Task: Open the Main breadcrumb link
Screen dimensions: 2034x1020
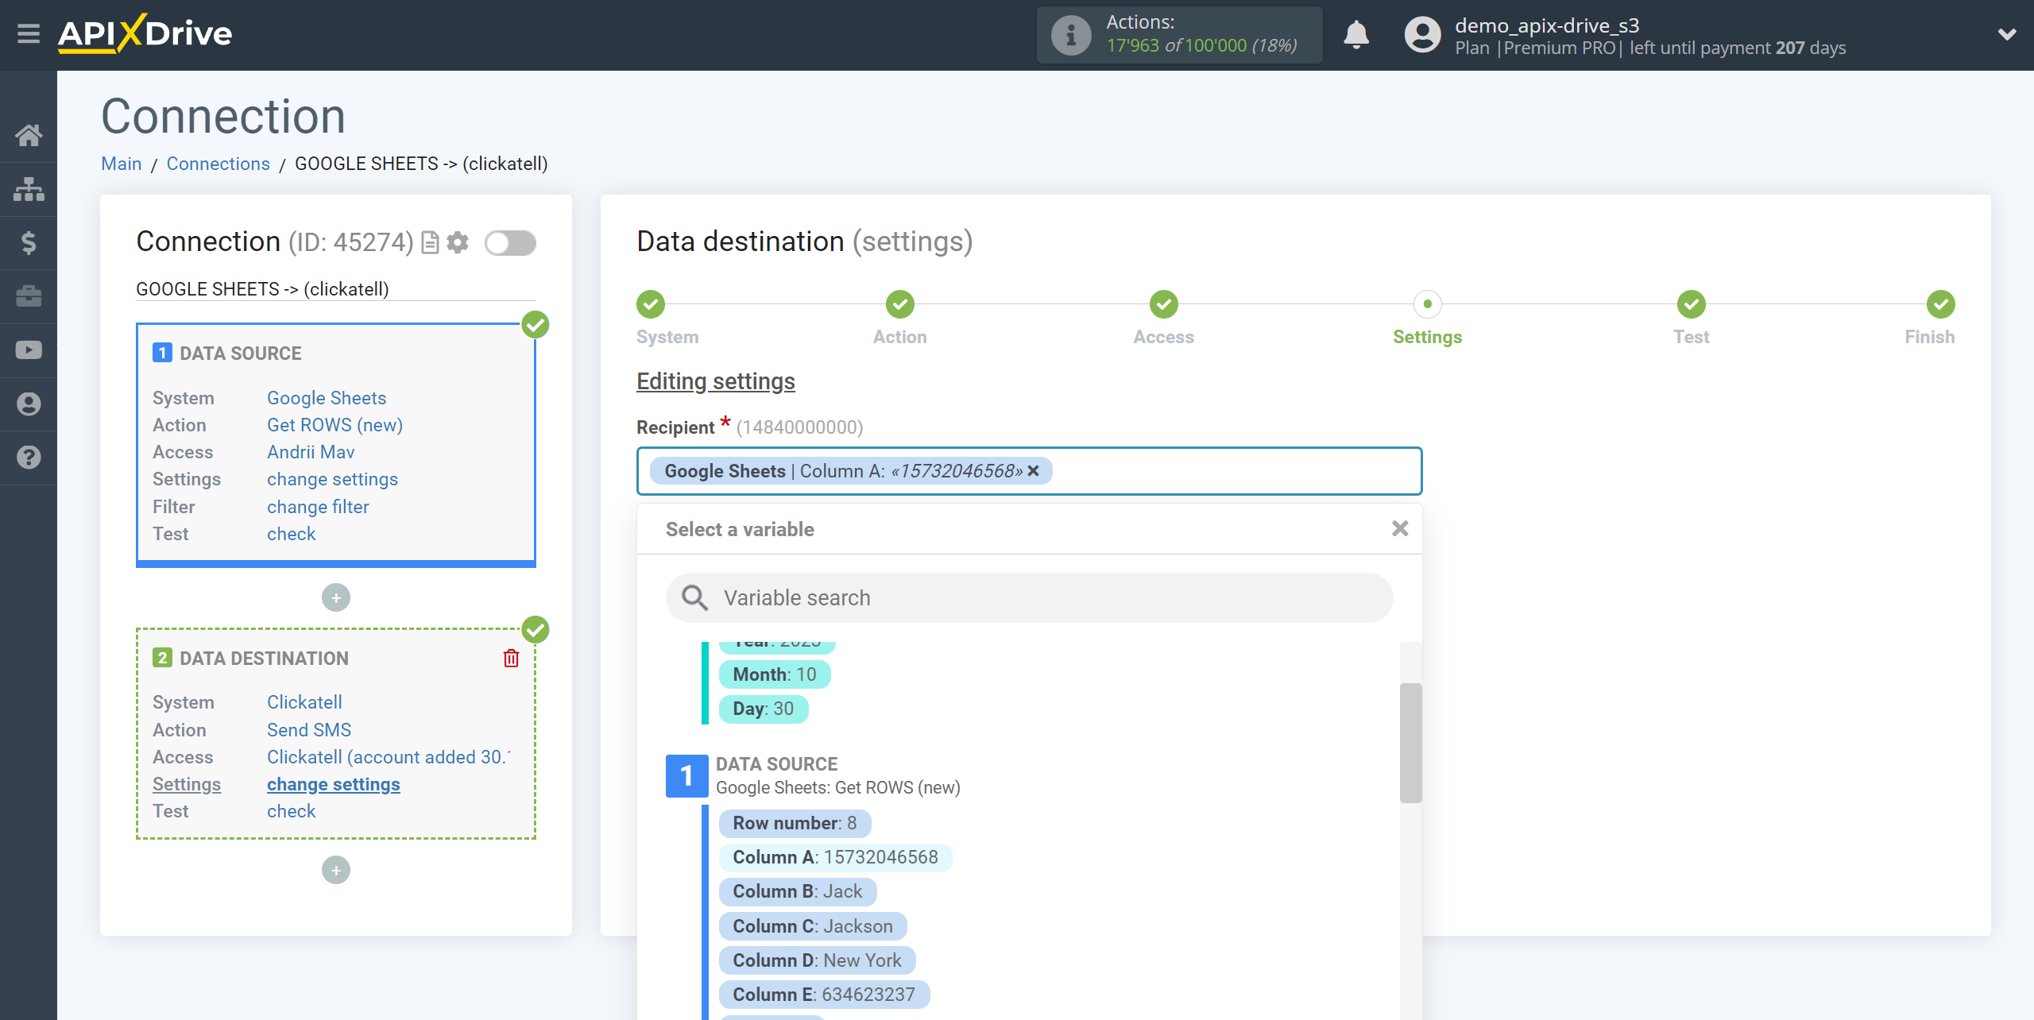Action: pos(122,164)
